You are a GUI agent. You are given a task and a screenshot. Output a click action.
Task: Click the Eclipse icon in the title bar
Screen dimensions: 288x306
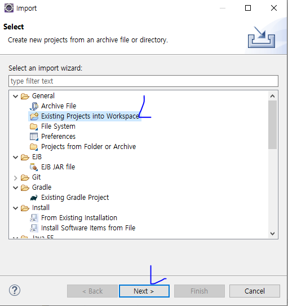9,8
